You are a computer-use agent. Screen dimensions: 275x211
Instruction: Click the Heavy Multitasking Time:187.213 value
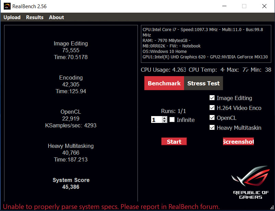[71, 159]
